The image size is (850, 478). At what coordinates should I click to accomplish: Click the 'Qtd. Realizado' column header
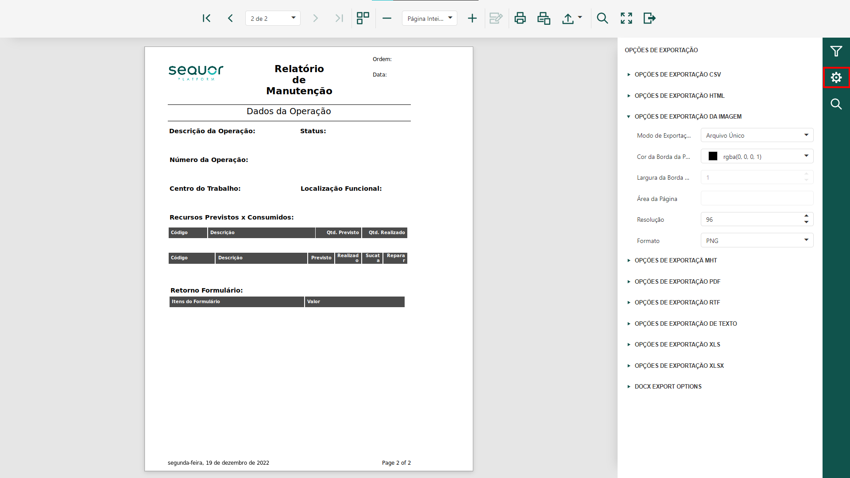tap(385, 233)
